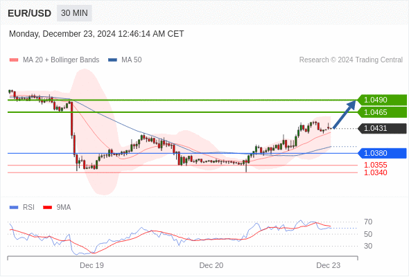Toggle the RSI legend label
Screen dimensions: 409x277
[x=28, y=208]
